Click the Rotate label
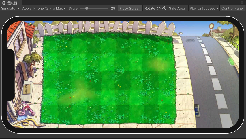Viewport: 246px width, 139px height. 150,8
